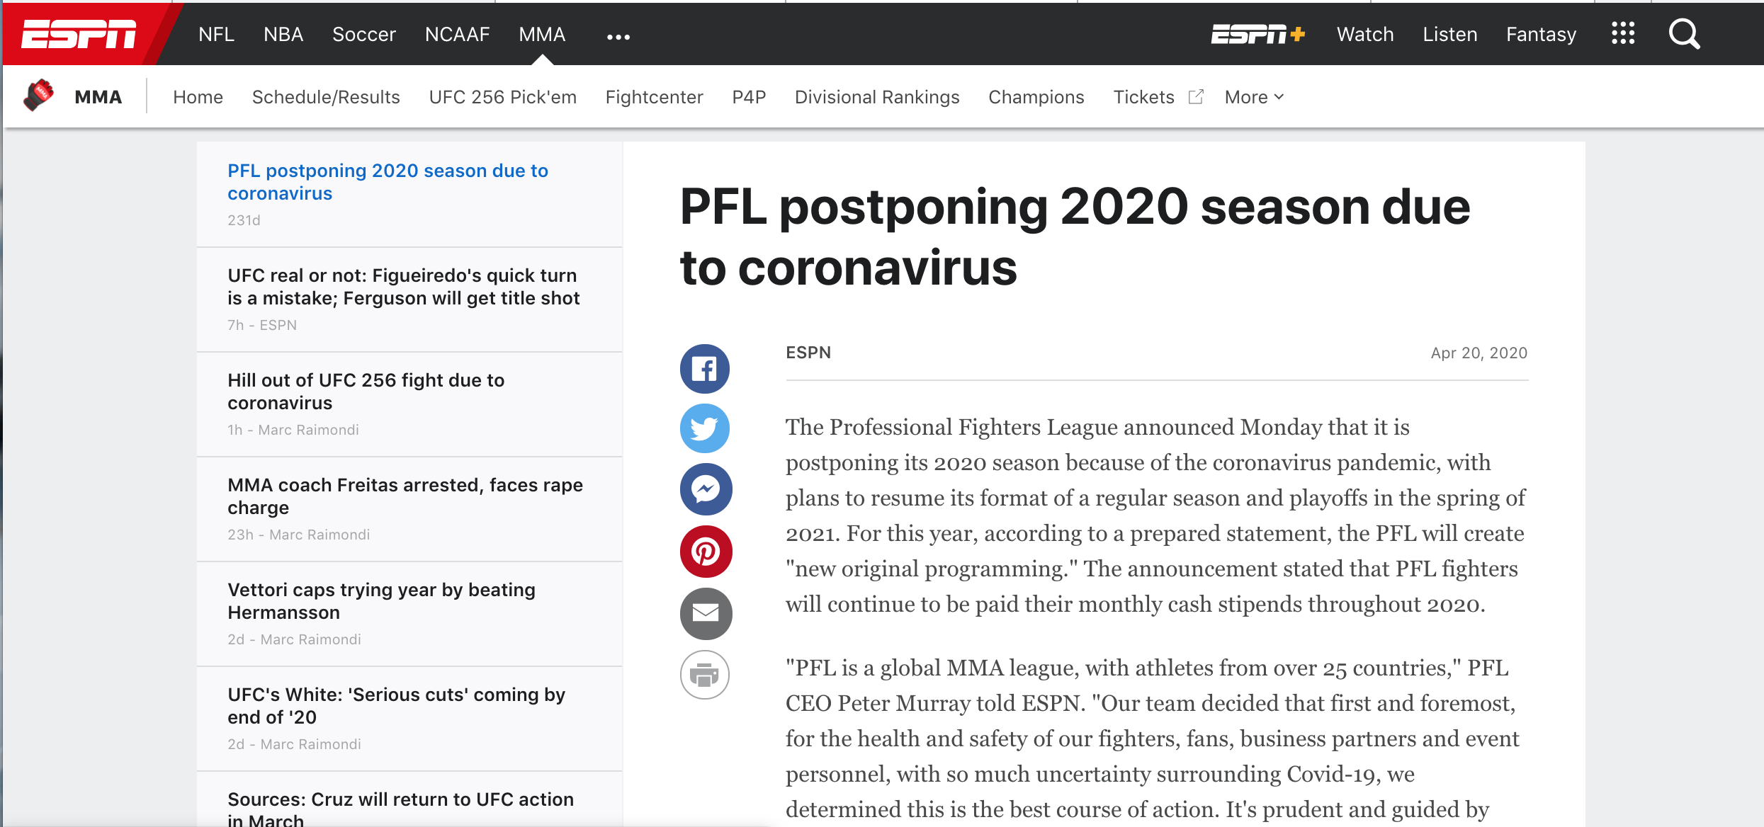Open the Soccer section

click(x=363, y=34)
